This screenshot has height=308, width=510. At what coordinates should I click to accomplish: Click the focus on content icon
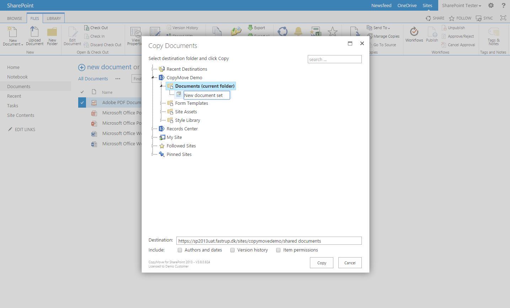(x=503, y=18)
